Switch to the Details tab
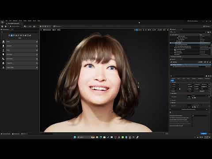Screen dimensions: 212x159 [174, 59]
